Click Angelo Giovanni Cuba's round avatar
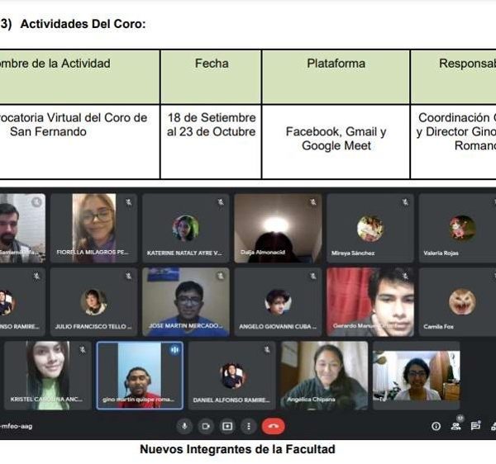The height and width of the screenshot is (464, 496). pos(278,302)
